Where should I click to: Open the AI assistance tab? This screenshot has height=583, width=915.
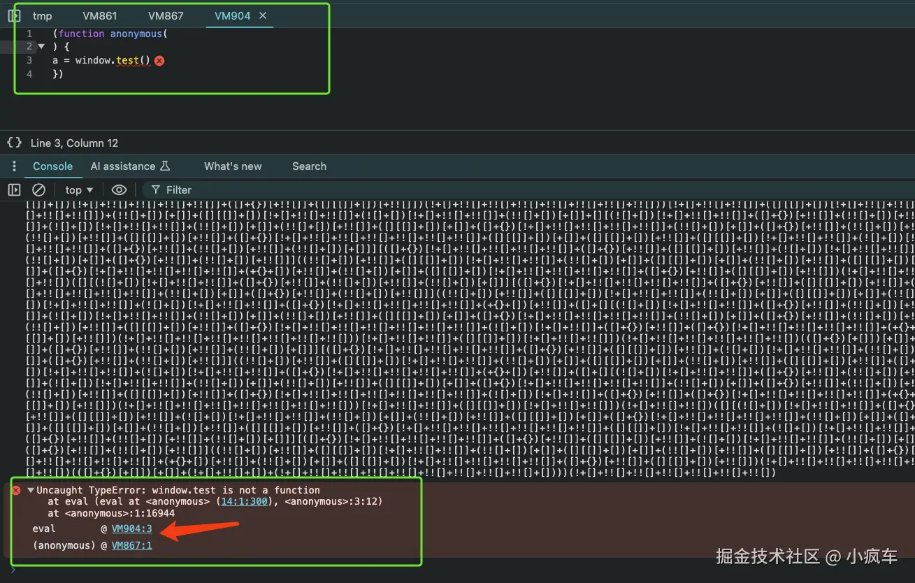[130, 166]
